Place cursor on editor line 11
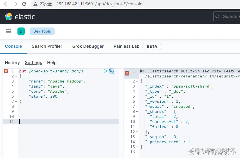The image size is (240, 158). (x=69, y=122)
